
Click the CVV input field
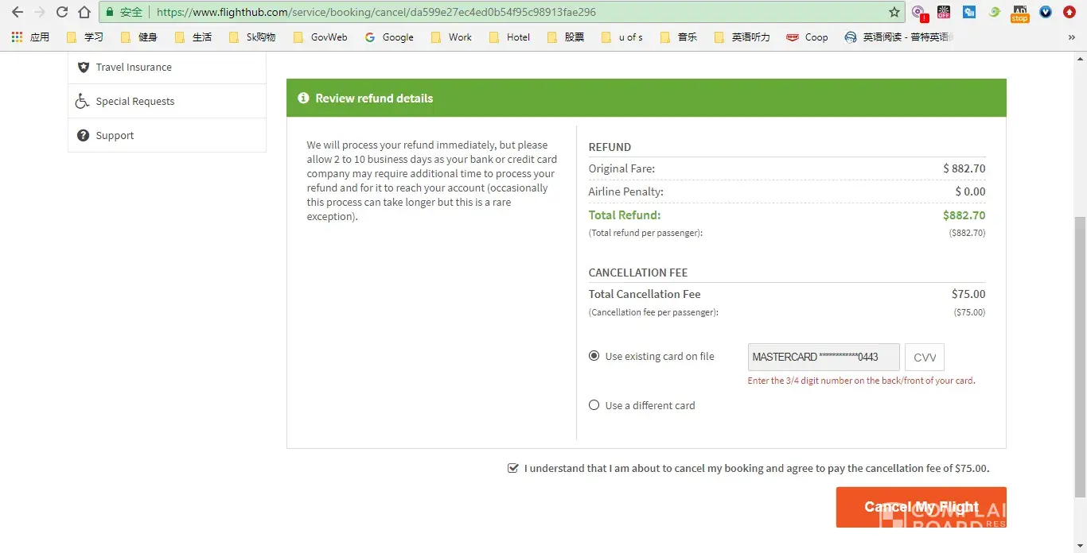[925, 358]
